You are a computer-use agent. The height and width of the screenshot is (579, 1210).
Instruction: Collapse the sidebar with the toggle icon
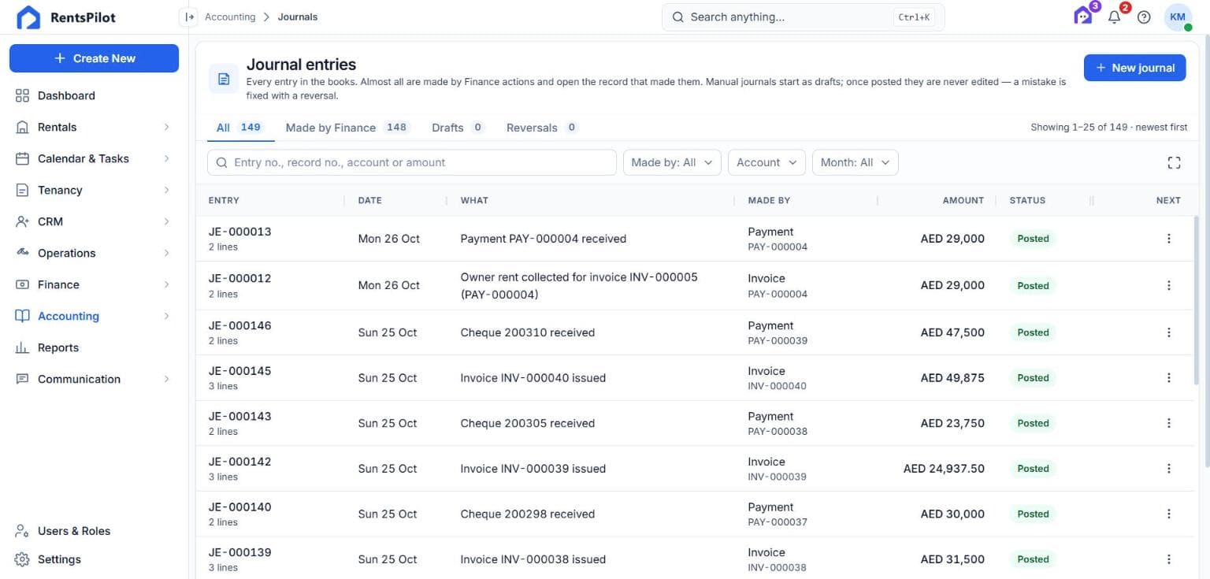(x=189, y=17)
